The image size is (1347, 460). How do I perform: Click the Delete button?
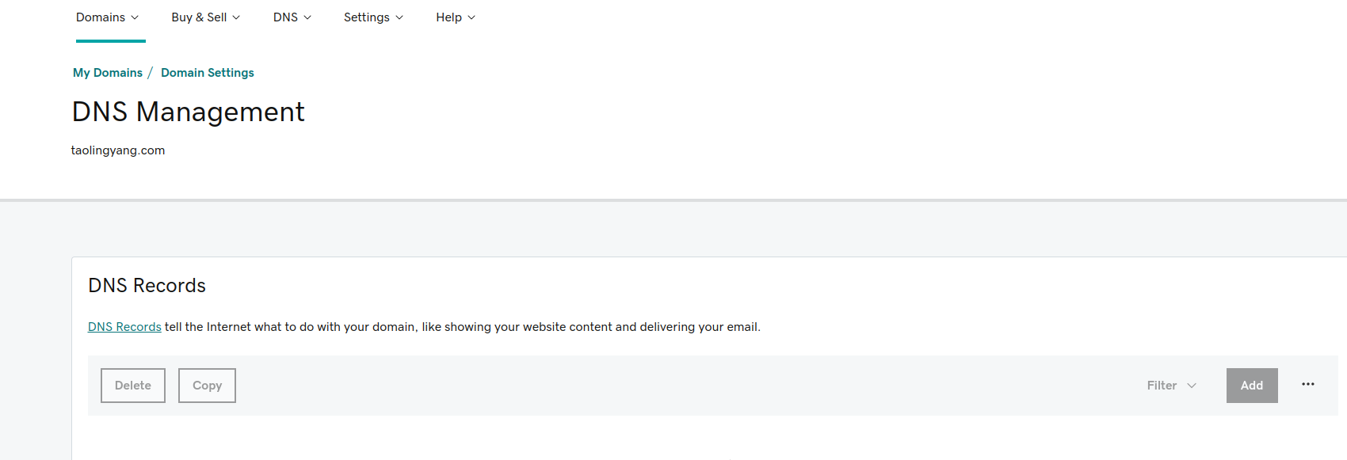tap(133, 386)
